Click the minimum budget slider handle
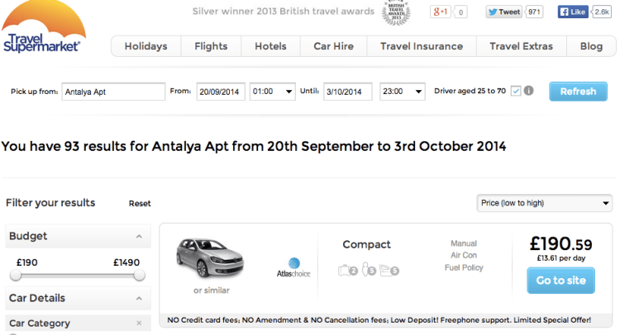Screen dimensions: 620x335 pos(16,275)
